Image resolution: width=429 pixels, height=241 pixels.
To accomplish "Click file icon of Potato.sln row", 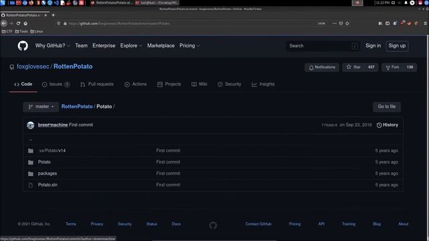I will click(x=31, y=185).
